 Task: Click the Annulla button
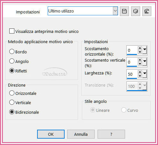pyautogui.click(x=81, y=134)
